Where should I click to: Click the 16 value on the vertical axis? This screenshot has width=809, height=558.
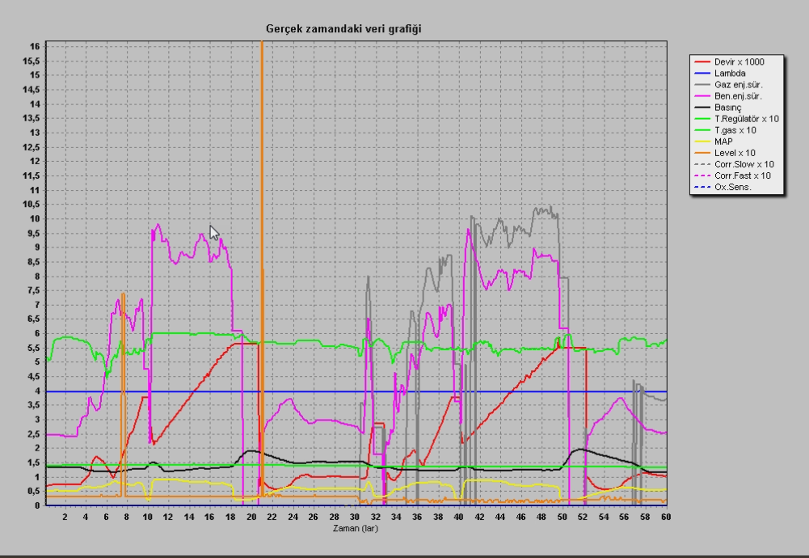[x=34, y=46]
